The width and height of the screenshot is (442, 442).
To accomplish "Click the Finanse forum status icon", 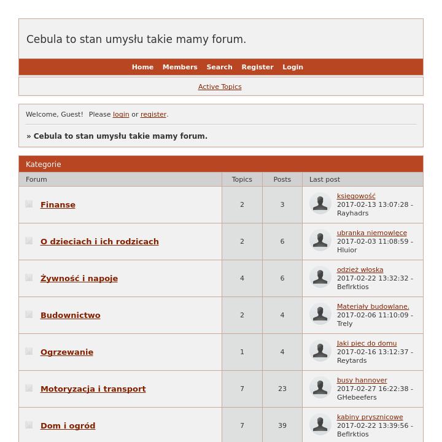I will 29,204.
